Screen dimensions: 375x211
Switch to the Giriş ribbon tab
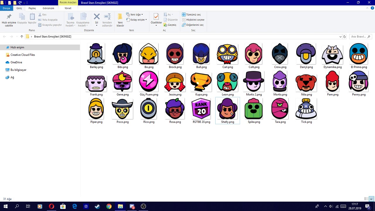(x=19, y=8)
